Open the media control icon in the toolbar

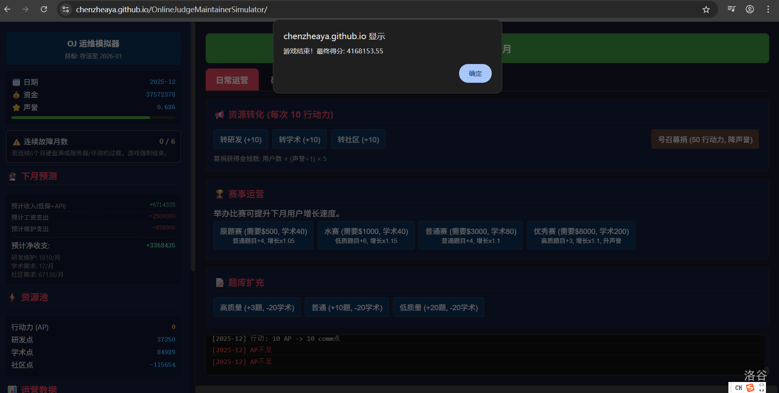[x=731, y=9]
